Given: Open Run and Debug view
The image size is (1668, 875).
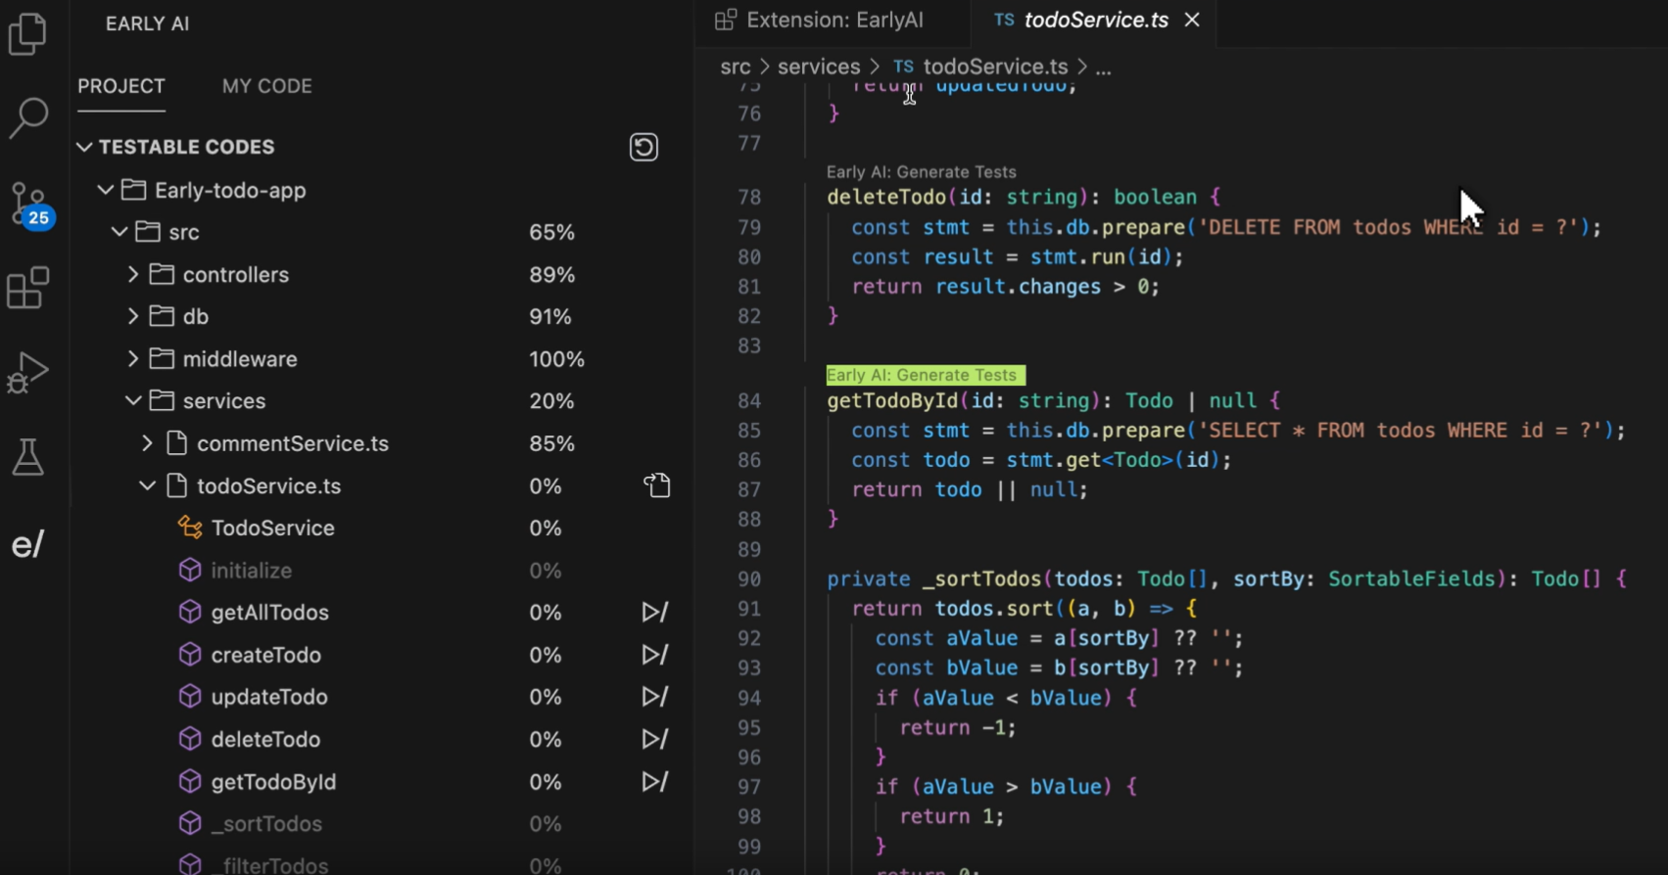Looking at the screenshot, I should [x=27, y=372].
